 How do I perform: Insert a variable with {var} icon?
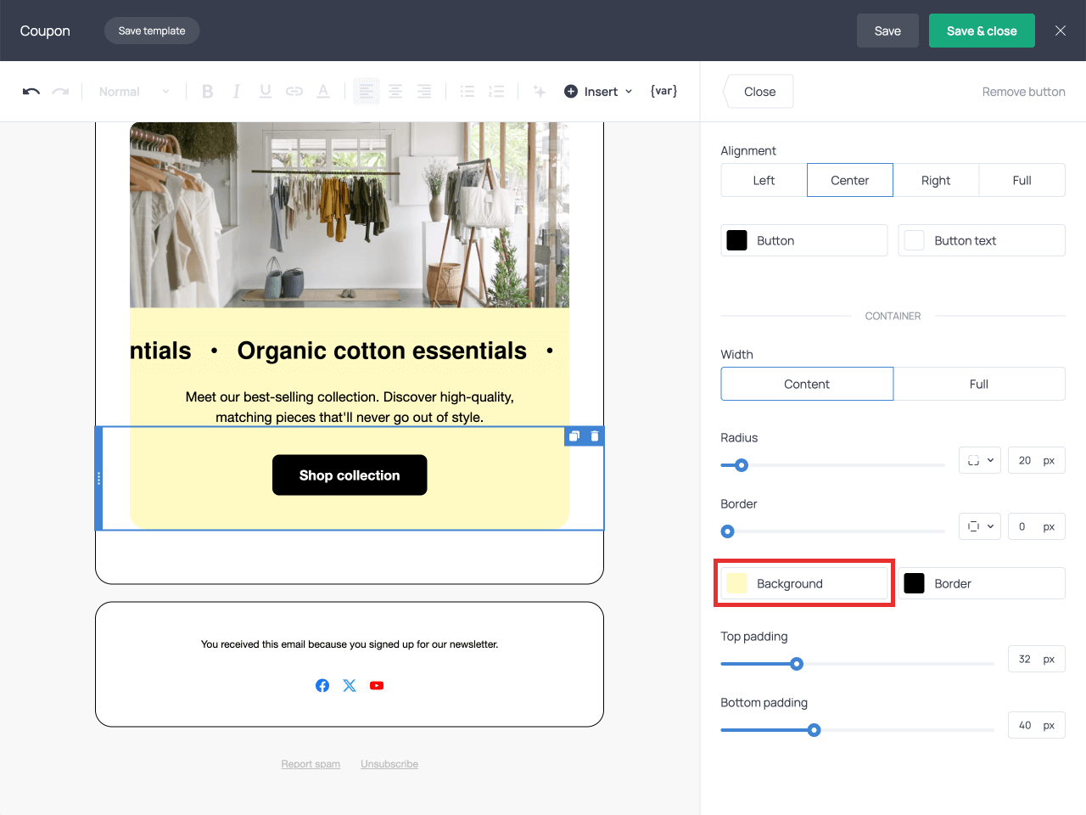(x=663, y=91)
